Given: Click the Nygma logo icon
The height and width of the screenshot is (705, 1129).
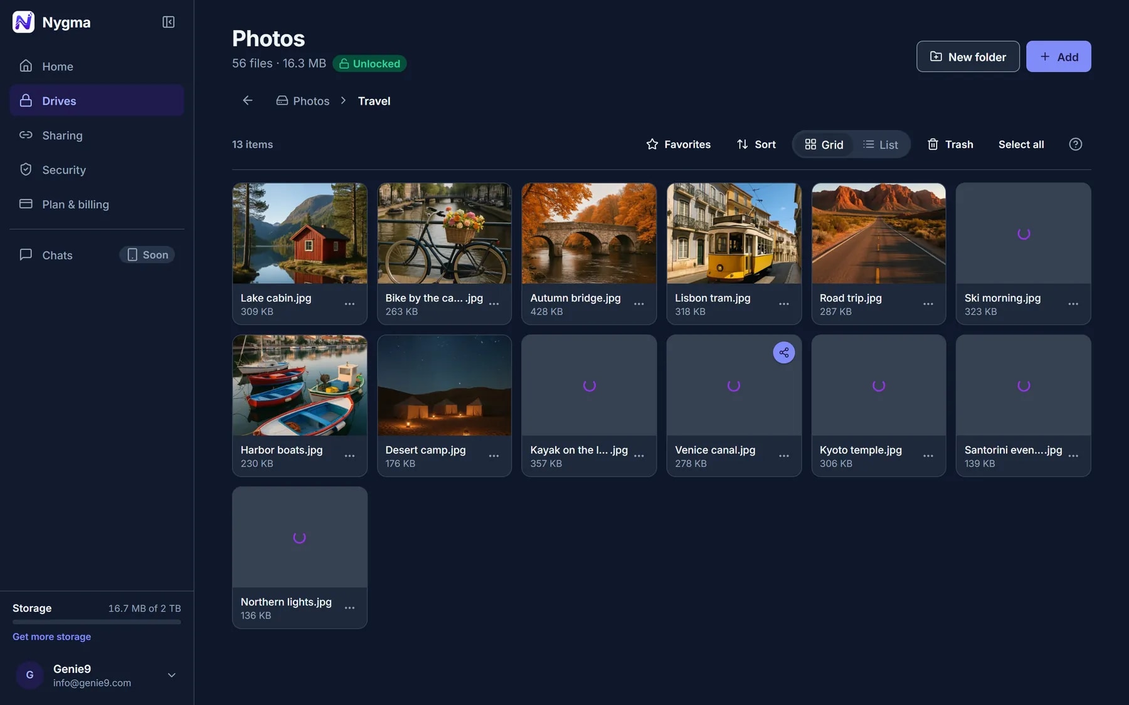Looking at the screenshot, I should [x=23, y=22].
